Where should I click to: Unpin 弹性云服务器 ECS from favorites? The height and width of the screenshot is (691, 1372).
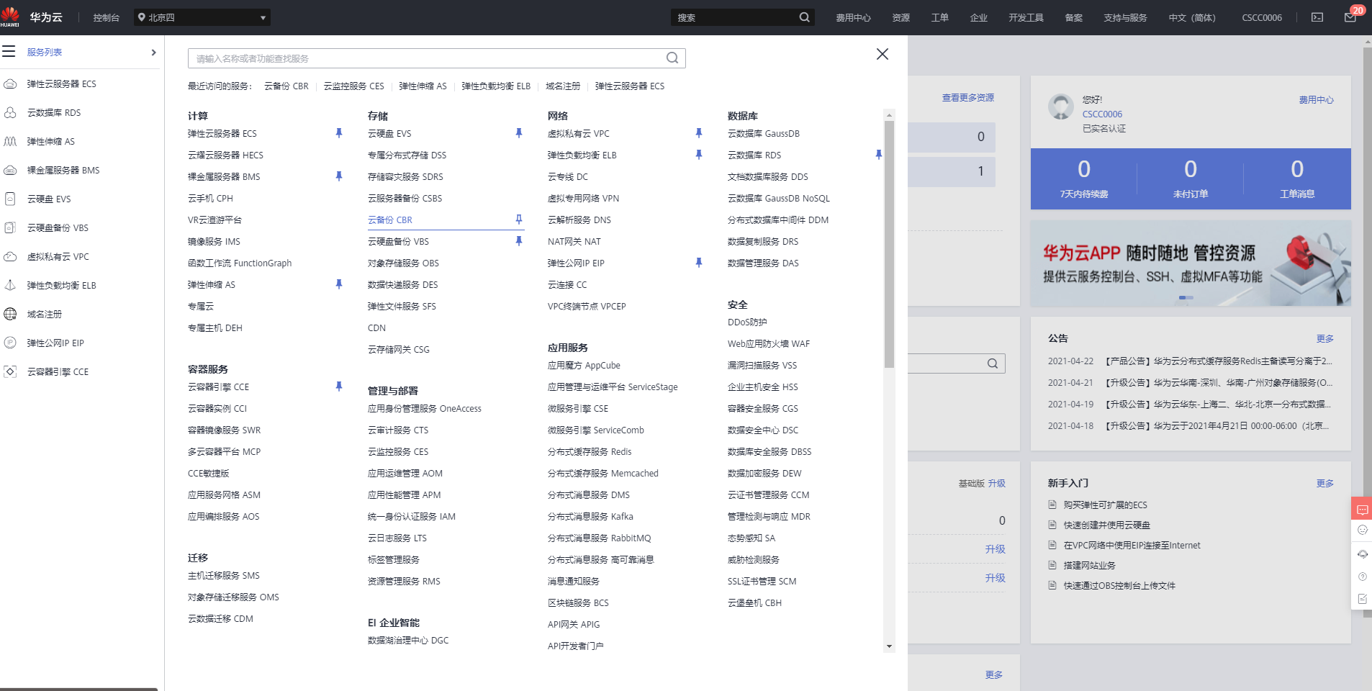click(x=339, y=133)
